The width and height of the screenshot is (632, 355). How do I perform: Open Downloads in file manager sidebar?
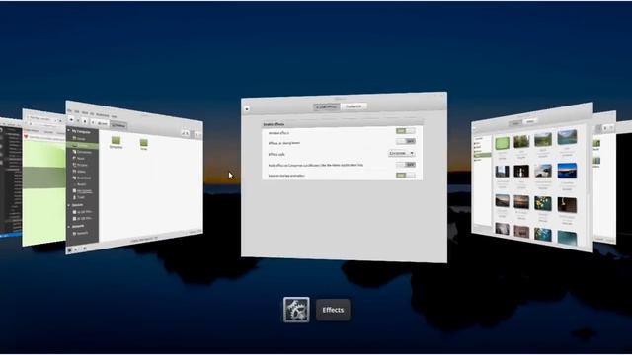tap(82, 177)
